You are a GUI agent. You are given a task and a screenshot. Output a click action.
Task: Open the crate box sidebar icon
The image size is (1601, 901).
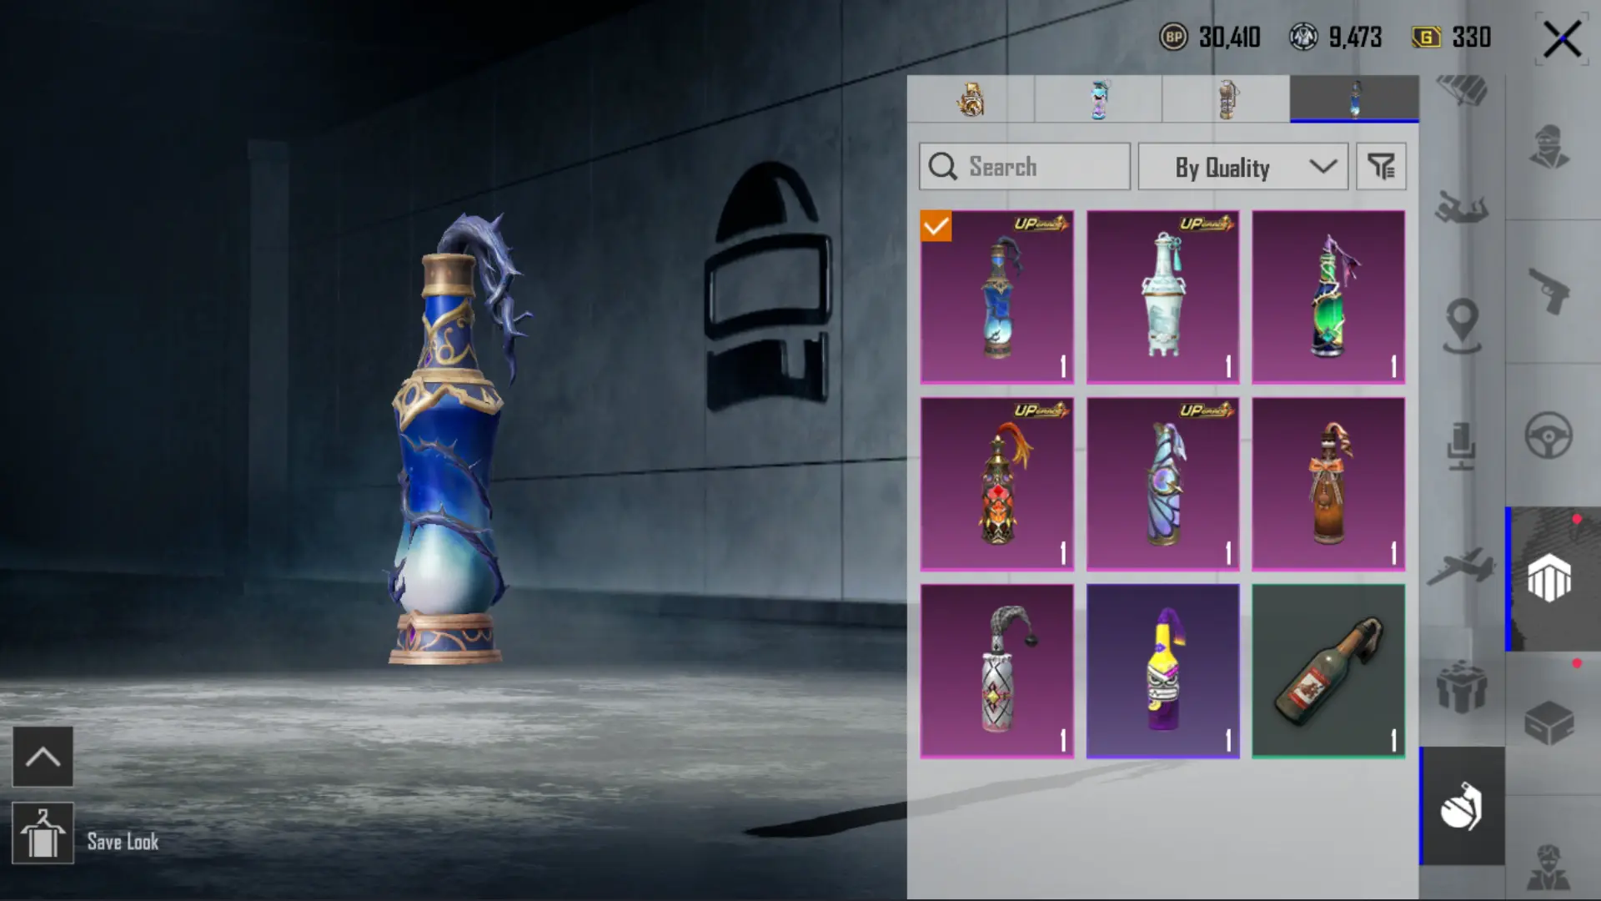[1549, 722]
